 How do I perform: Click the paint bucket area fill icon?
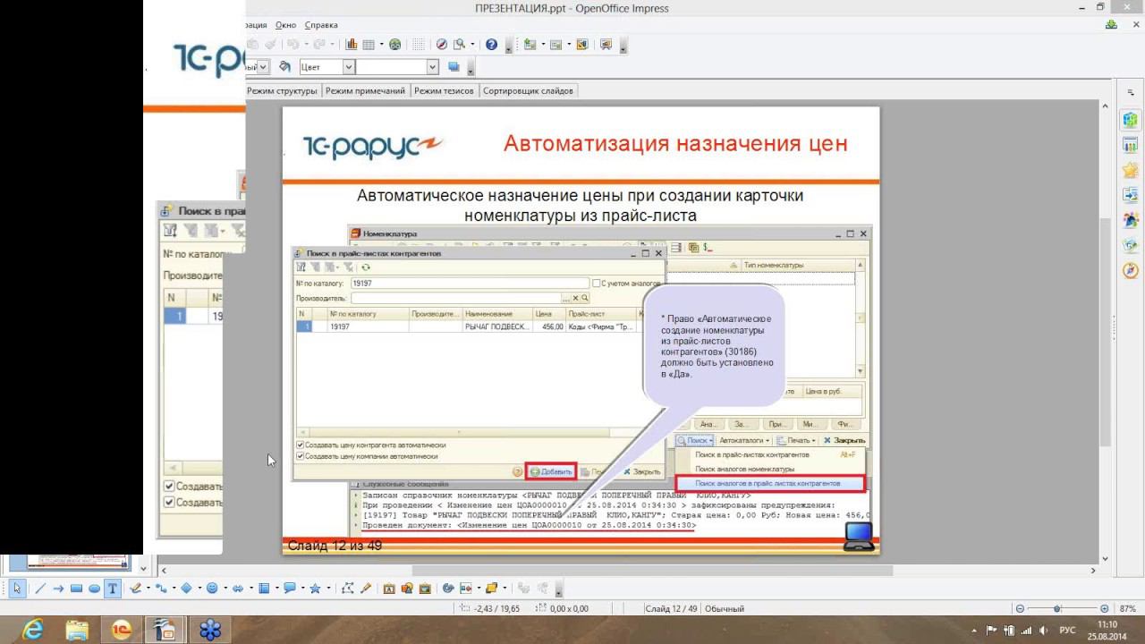coord(284,67)
